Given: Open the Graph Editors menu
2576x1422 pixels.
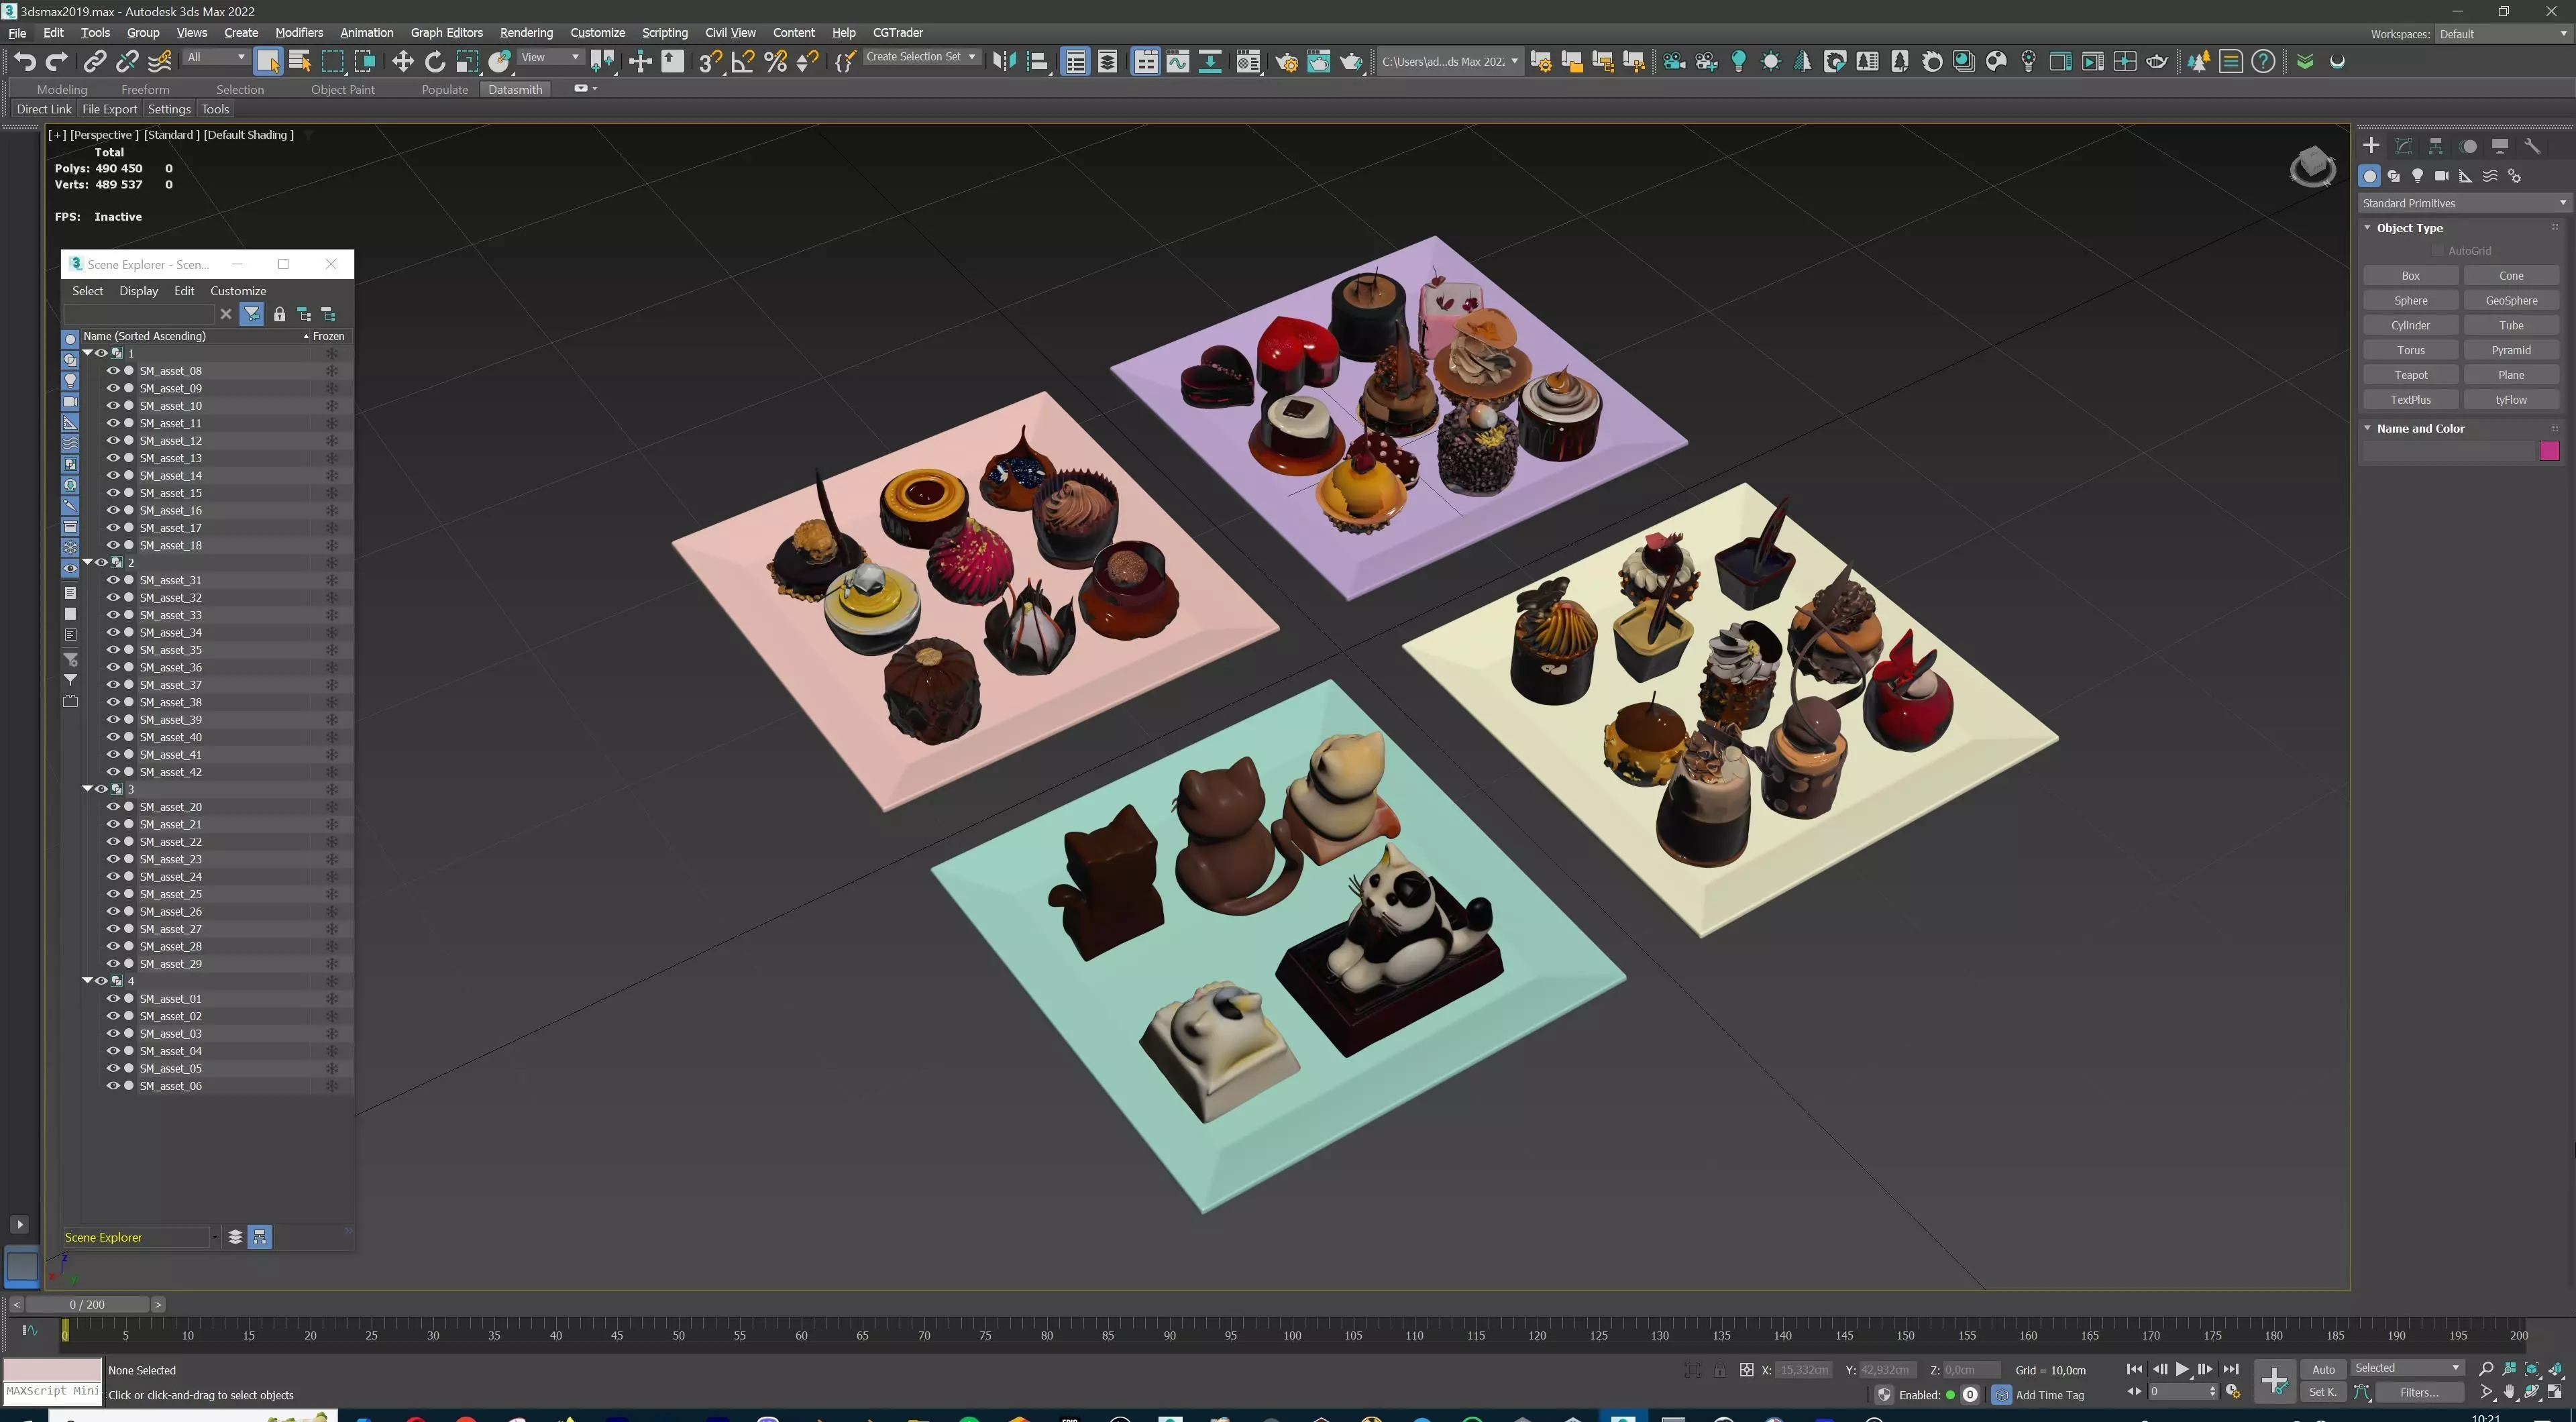Looking at the screenshot, I should [x=446, y=33].
